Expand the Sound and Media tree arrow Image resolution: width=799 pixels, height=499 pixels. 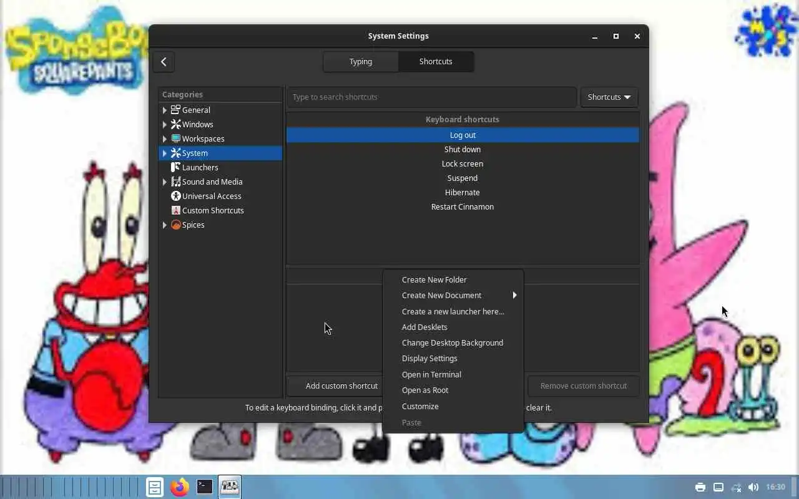[x=165, y=182]
